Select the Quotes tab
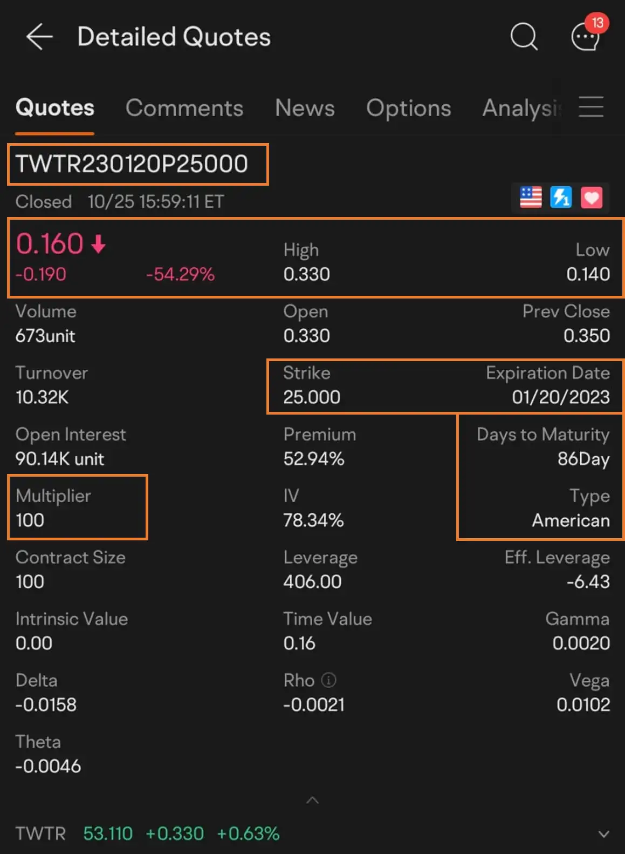 click(x=54, y=108)
